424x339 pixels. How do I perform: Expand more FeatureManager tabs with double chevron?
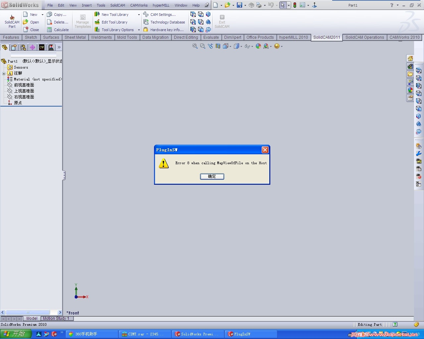click(59, 47)
